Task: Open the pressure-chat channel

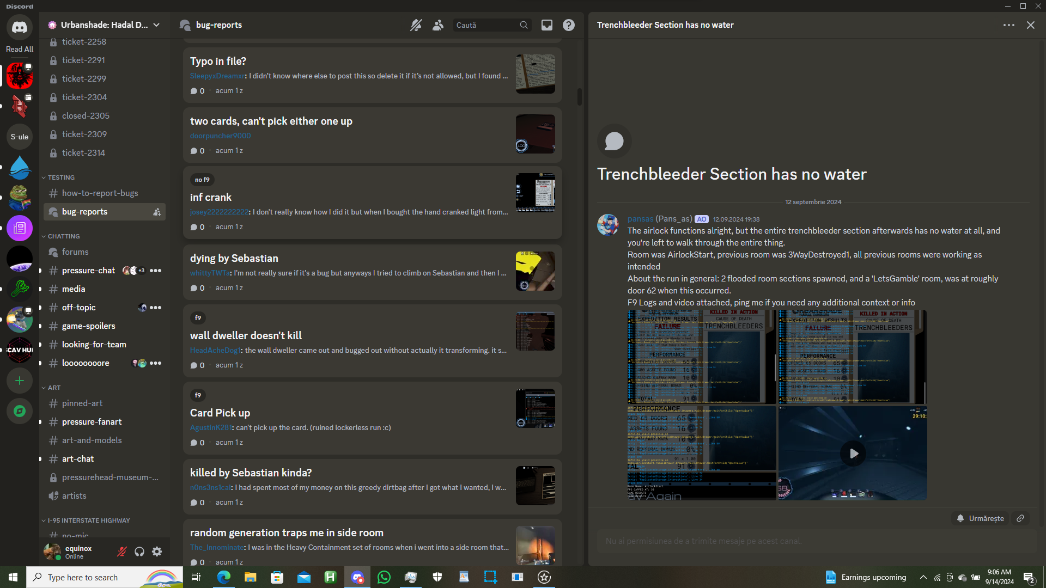Action: (88, 271)
